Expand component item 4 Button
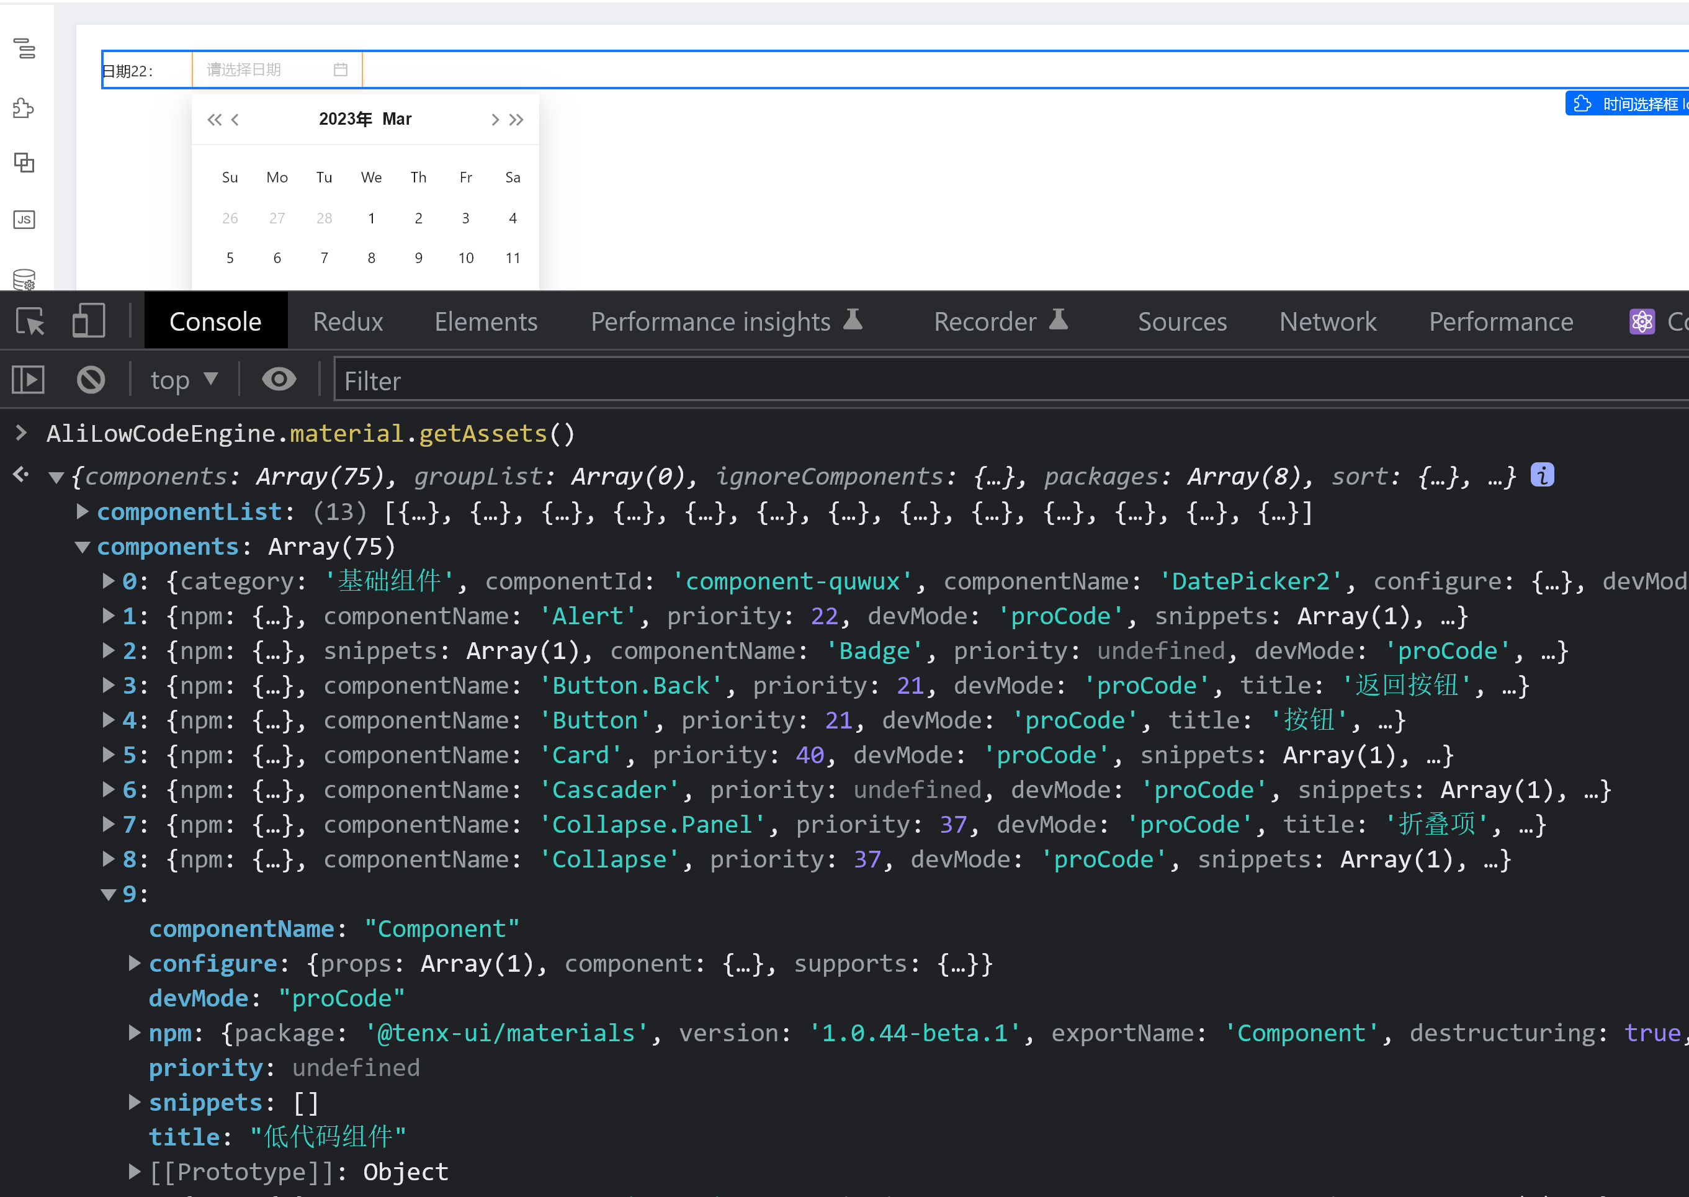1689x1197 pixels. (109, 719)
